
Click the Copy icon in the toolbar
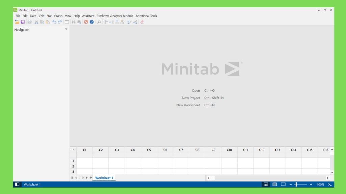tap(42, 22)
